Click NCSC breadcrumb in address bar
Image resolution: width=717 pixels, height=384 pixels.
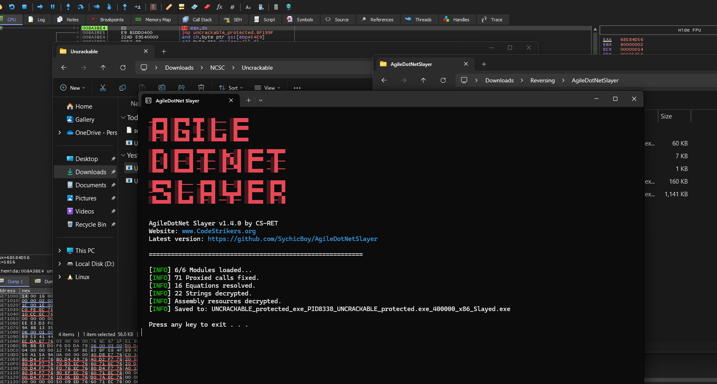tap(217, 68)
